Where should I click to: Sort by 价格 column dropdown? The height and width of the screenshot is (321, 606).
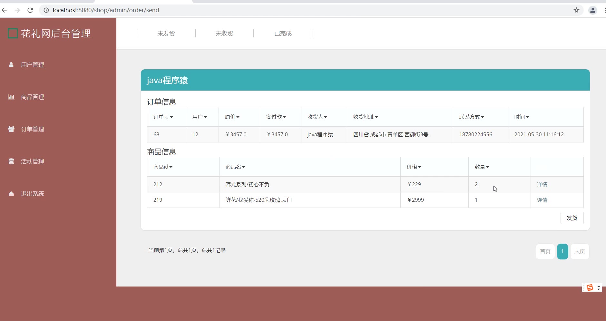(414, 167)
